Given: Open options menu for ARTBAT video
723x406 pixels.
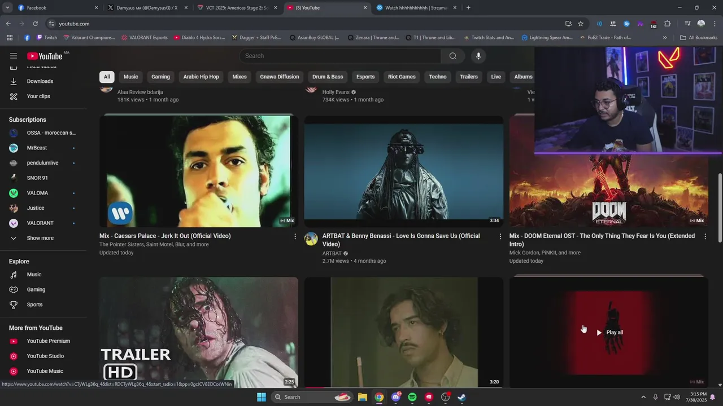Looking at the screenshot, I should point(500,236).
